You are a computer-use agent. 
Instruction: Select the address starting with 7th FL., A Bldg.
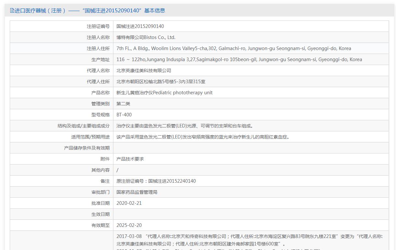[234, 48]
